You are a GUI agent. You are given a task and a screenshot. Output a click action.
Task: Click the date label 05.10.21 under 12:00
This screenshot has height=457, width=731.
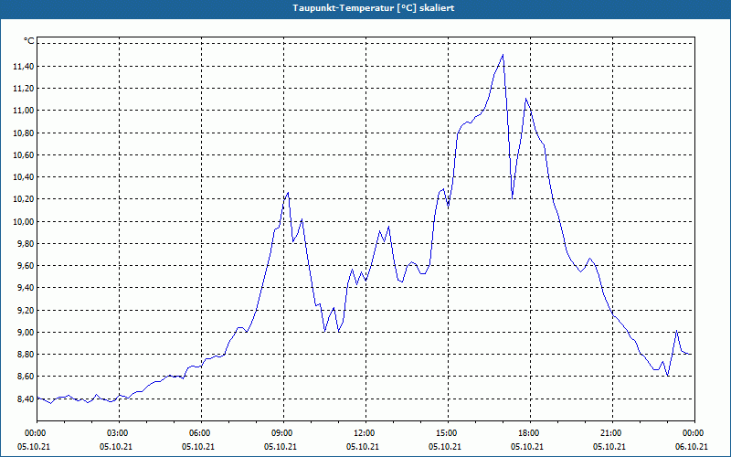pos(363,447)
